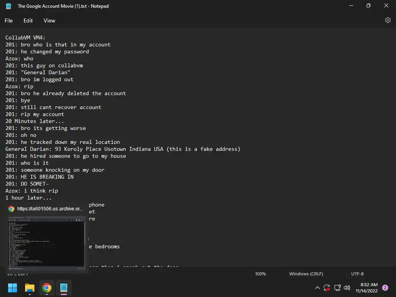Open File Explorer from taskbar
This screenshot has height=297, width=396.
[29, 288]
